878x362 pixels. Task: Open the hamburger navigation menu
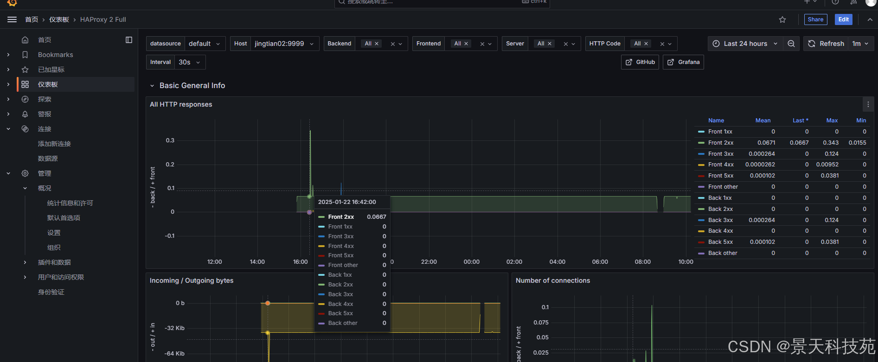[x=12, y=19]
